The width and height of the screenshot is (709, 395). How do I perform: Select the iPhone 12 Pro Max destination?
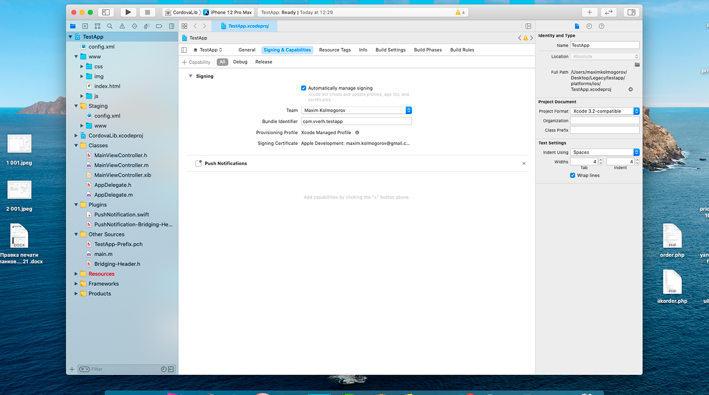click(x=228, y=12)
